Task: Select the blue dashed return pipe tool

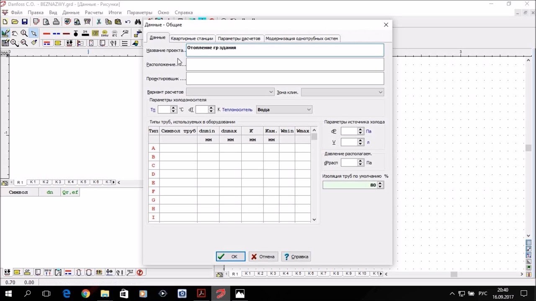Action: pyautogui.click(x=56, y=33)
